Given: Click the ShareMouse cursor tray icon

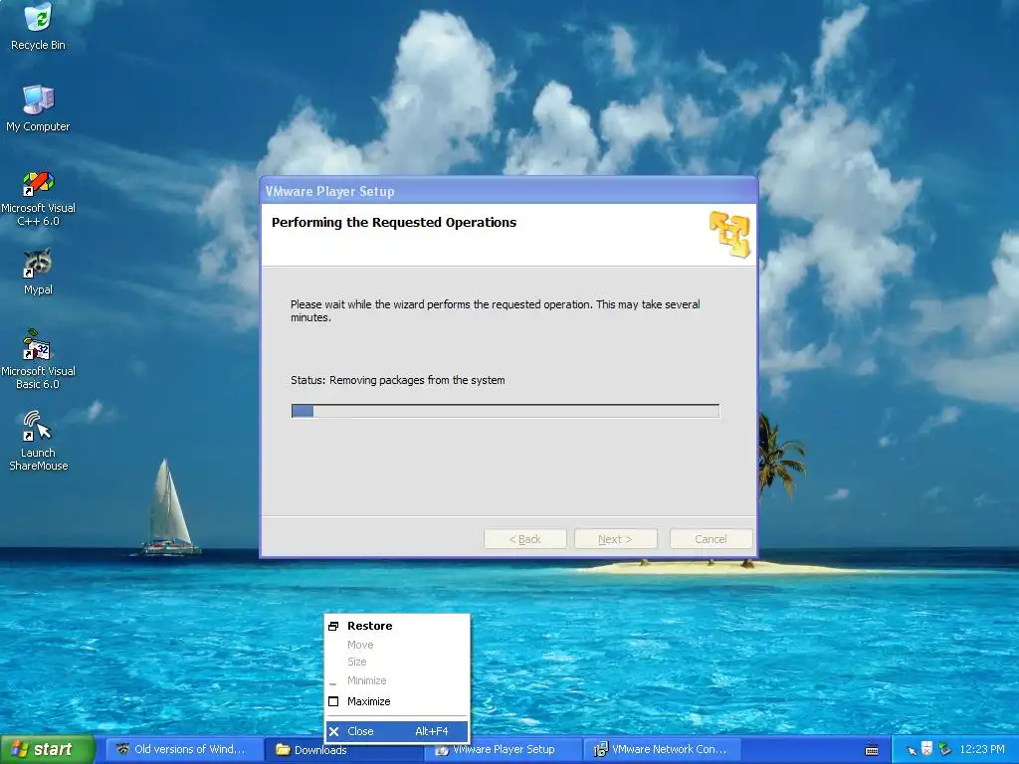Looking at the screenshot, I should click(912, 750).
